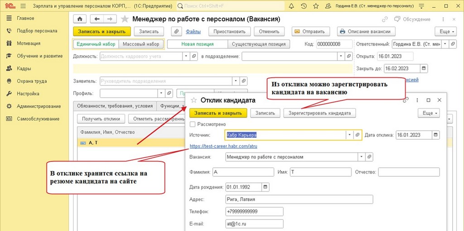Expand the Вакансия dropdown in dialog

point(362,157)
